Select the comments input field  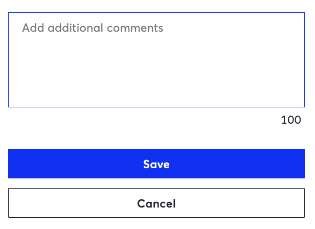(156, 60)
